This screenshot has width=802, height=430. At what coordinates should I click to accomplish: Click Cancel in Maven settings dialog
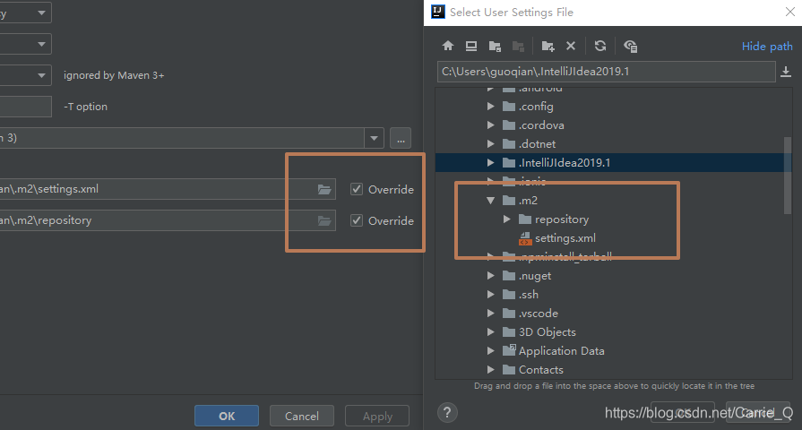pyautogui.click(x=302, y=416)
